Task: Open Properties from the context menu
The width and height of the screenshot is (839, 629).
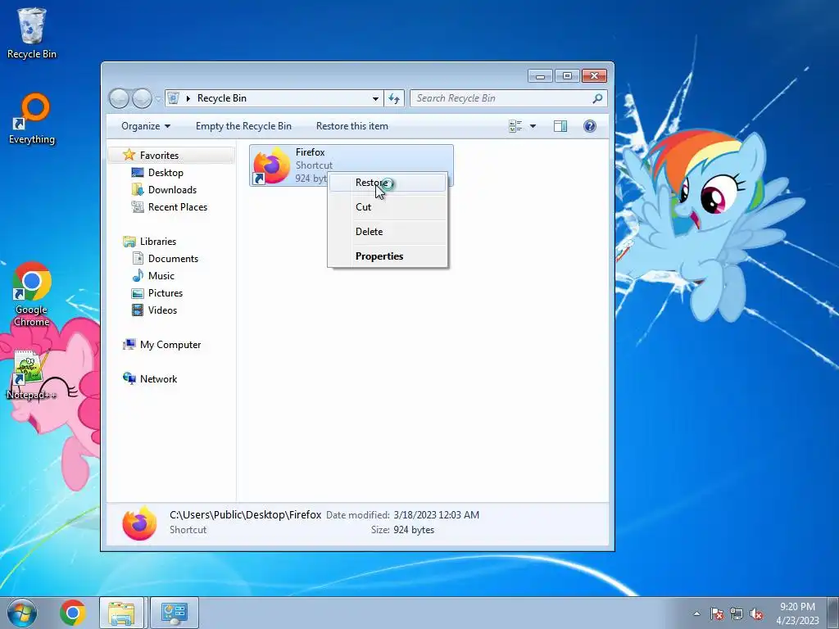Action: pos(388,256)
